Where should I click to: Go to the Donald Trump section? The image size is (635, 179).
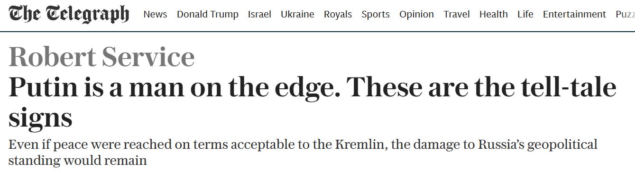[208, 14]
